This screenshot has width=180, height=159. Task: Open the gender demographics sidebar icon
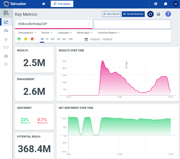pos(6,47)
